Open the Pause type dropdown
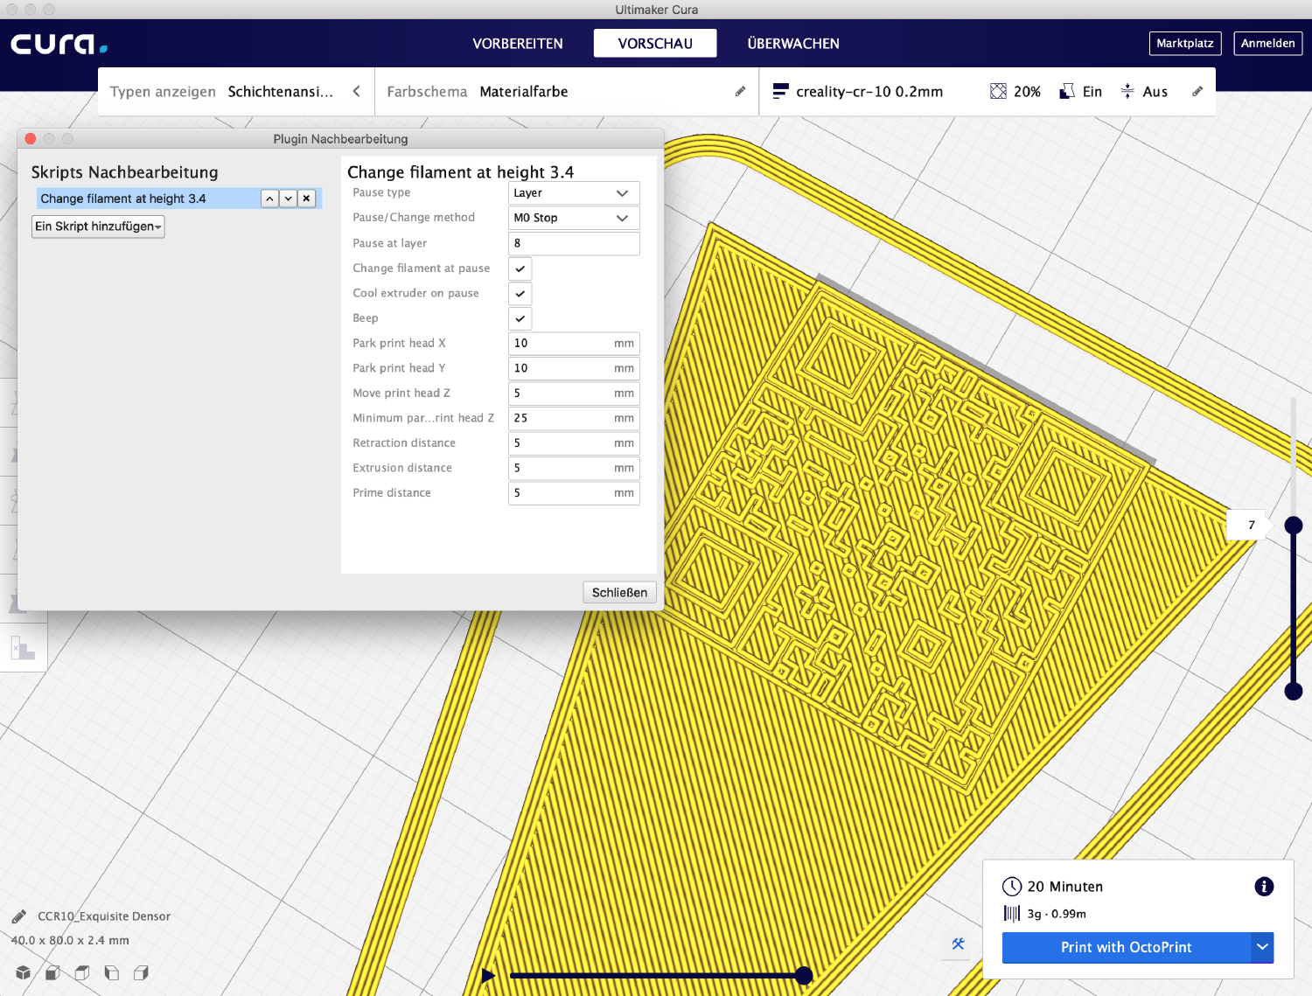This screenshot has height=996, width=1312. tap(573, 193)
